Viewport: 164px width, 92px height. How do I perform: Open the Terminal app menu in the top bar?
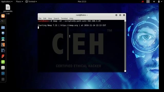(31, 2)
